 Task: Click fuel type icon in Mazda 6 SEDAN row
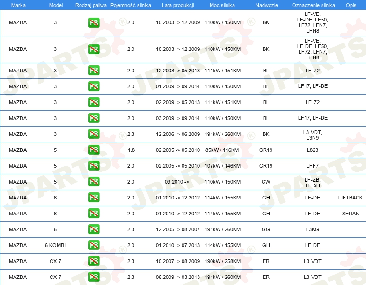pyautogui.click(x=94, y=214)
